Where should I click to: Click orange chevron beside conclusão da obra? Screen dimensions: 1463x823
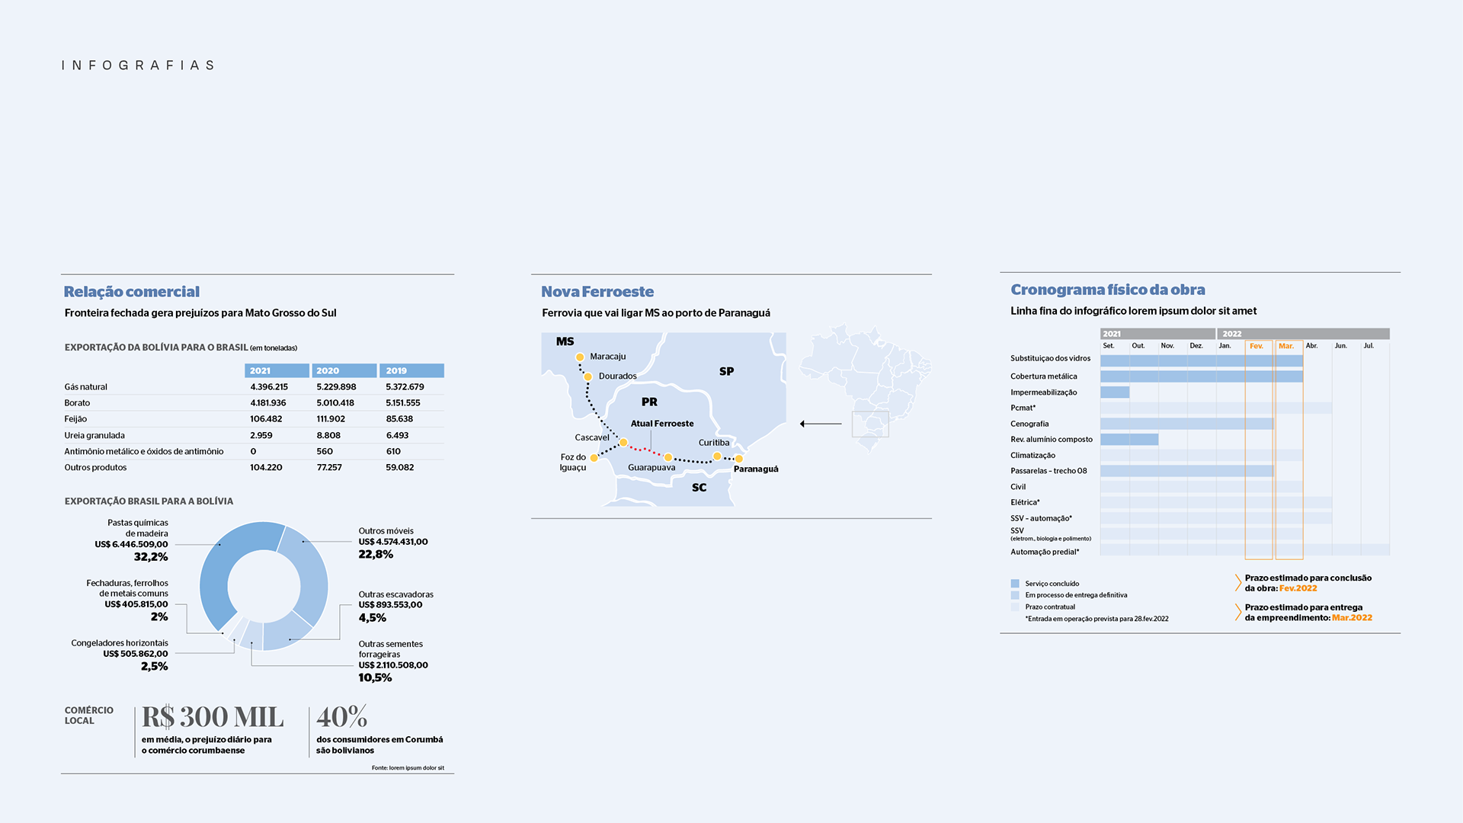[x=1237, y=583]
